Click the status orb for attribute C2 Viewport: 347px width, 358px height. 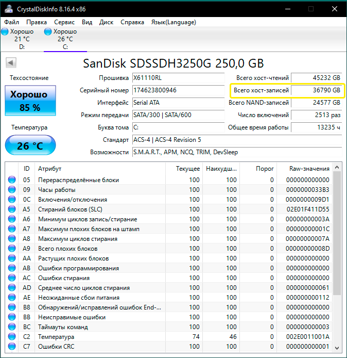pyautogui.click(x=12, y=337)
